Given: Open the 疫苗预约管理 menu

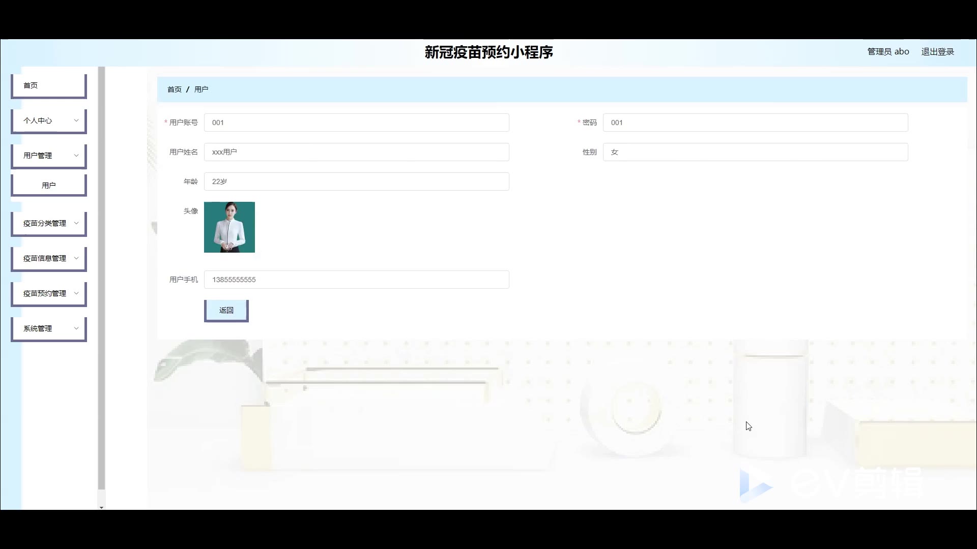Looking at the screenshot, I should pyautogui.click(x=45, y=293).
